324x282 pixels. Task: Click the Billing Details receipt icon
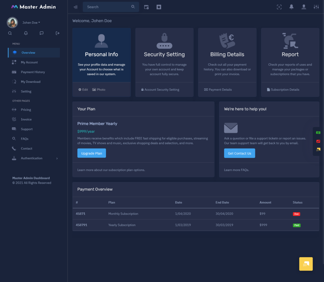pyautogui.click(x=227, y=41)
